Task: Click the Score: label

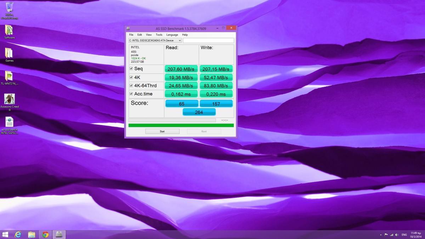Action: click(x=140, y=103)
